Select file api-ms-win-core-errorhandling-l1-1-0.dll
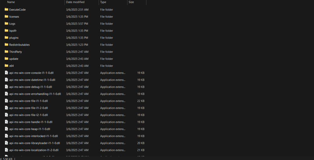314x160 pixels. point(35,94)
